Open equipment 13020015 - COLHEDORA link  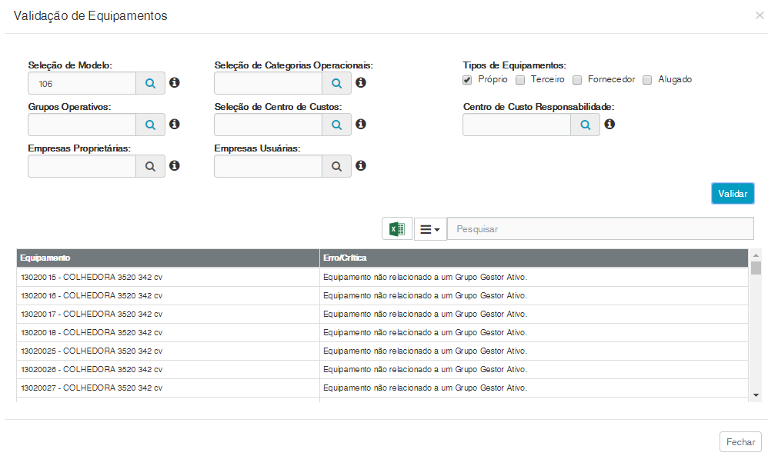pyautogui.click(x=92, y=277)
